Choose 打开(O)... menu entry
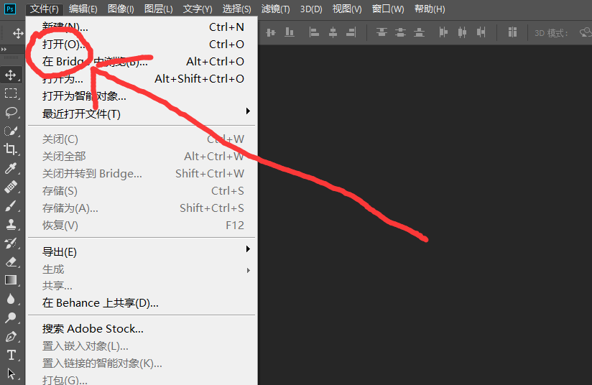Image resolution: width=592 pixels, height=385 pixels. tap(142, 44)
